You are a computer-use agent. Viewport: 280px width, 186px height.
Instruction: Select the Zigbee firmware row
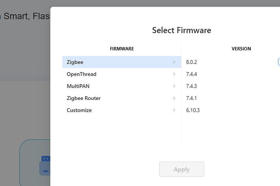pyautogui.click(x=122, y=62)
